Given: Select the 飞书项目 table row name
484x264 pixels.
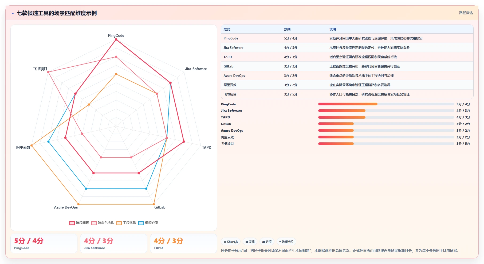Looking at the screenshot, I should point(230,94).
